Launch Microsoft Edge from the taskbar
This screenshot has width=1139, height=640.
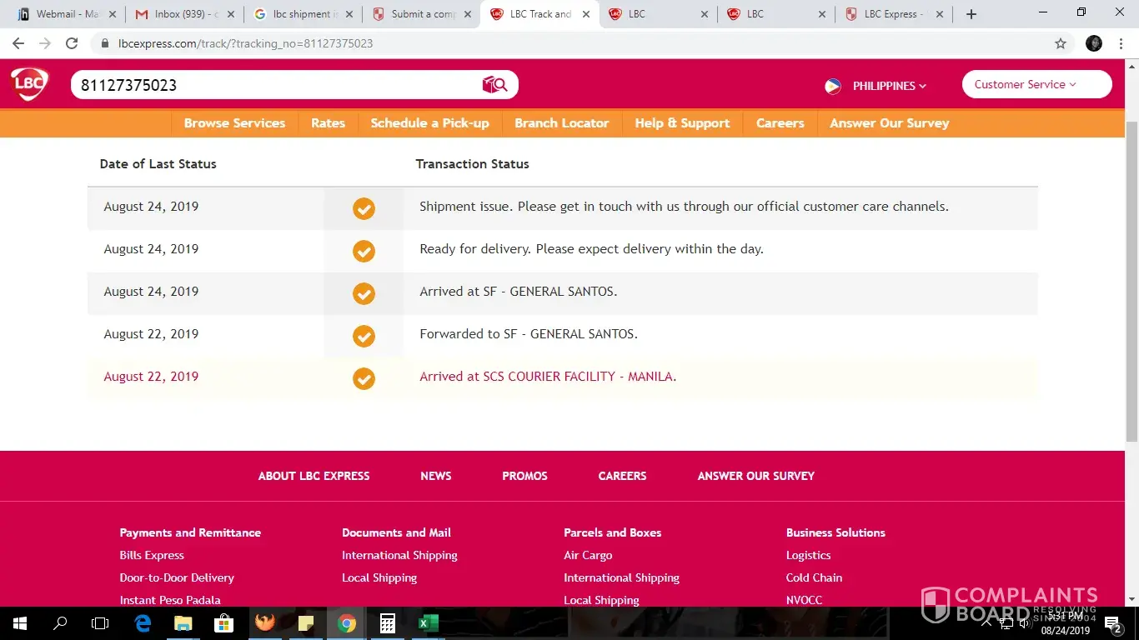(143, 623)
